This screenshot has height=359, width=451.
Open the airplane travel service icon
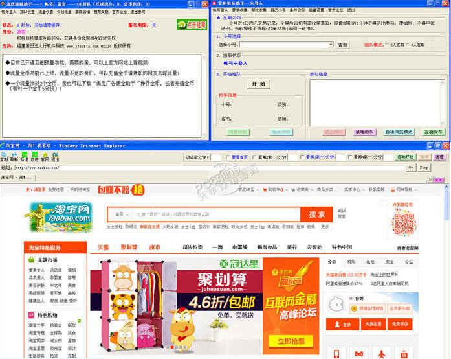[381, 354]
